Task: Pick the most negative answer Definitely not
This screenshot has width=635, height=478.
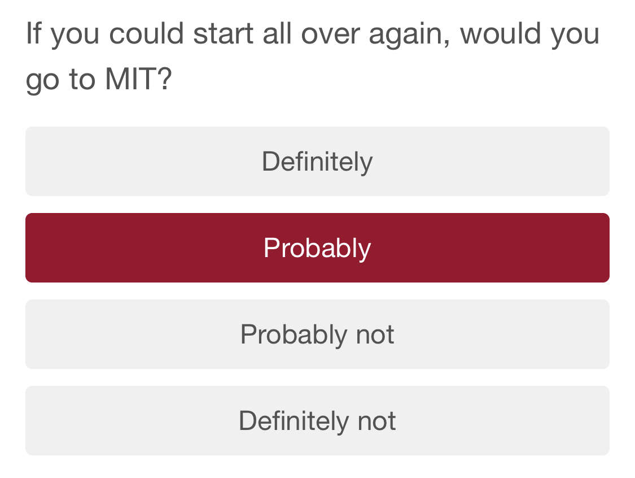Action: (x=317, y=420)
